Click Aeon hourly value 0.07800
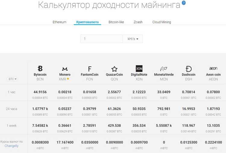 click(213, 92)
